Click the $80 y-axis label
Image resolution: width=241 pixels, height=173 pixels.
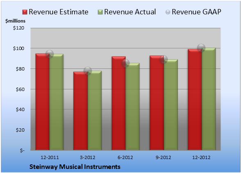20,69
